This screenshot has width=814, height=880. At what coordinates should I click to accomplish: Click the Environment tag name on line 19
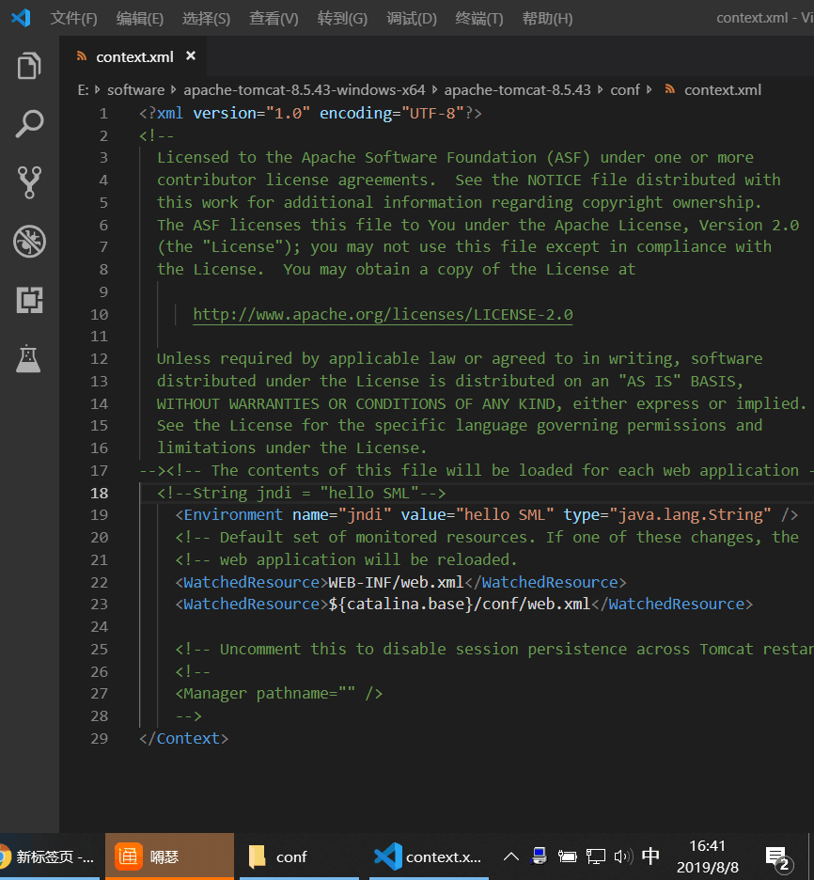(x=233, y=514)
